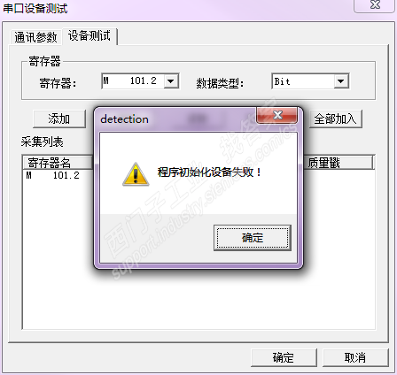Viewport: 397px width, 375px height.
Task: Click the detection dialog title bar
Action: pyautogui.click(x=177, y=119)
